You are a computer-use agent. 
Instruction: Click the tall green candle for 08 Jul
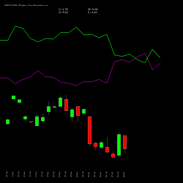pyautogui.click(x=119, y=145)
